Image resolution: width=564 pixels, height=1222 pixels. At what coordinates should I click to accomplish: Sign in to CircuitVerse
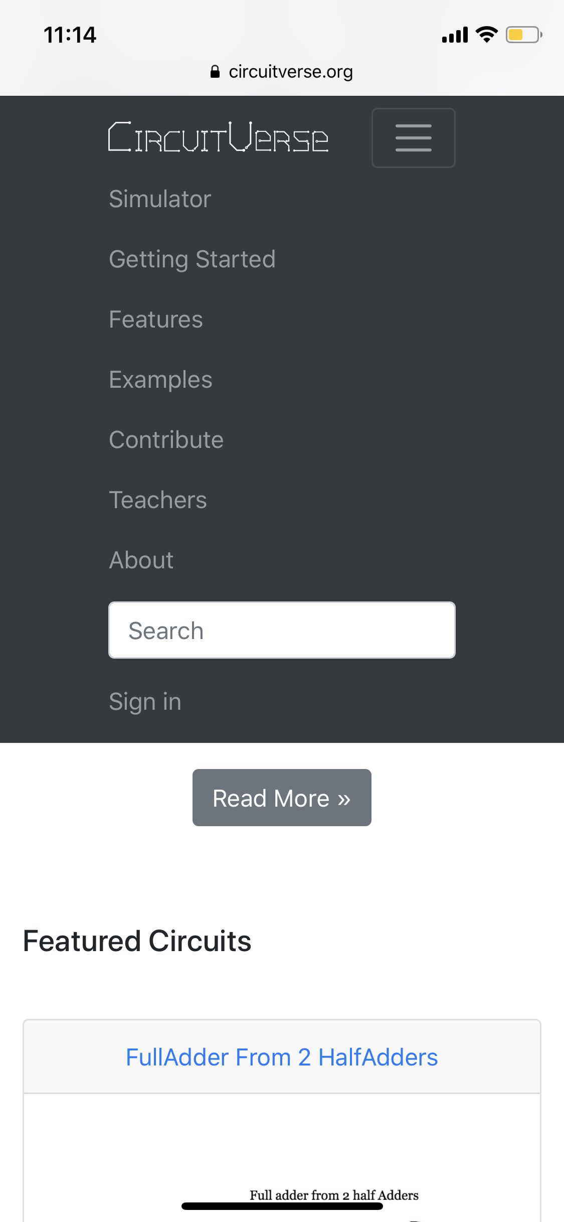pyautogui.click(x=145, y=701)
